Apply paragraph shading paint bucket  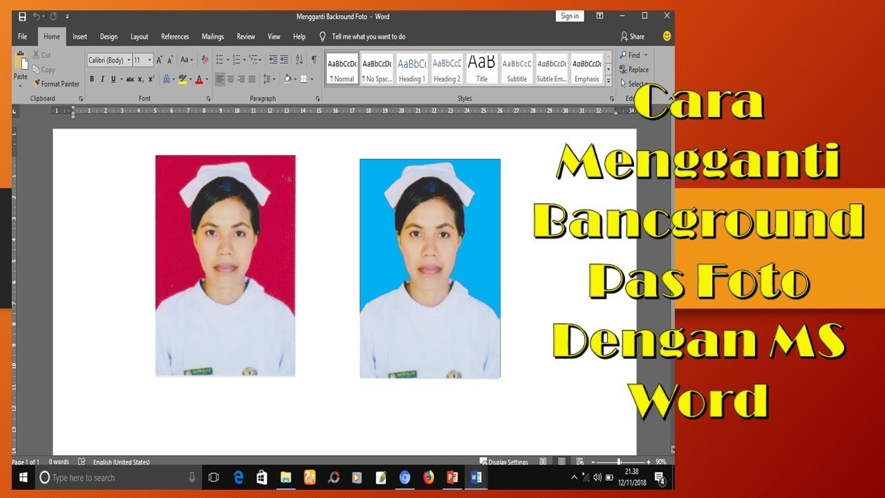pyautogui.click(x=287, y=80)
